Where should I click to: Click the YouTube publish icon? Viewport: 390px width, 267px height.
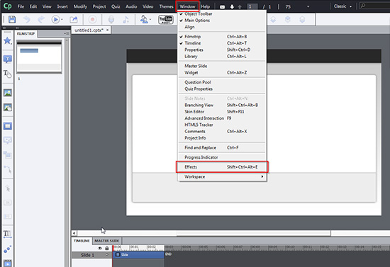(166, 19)
